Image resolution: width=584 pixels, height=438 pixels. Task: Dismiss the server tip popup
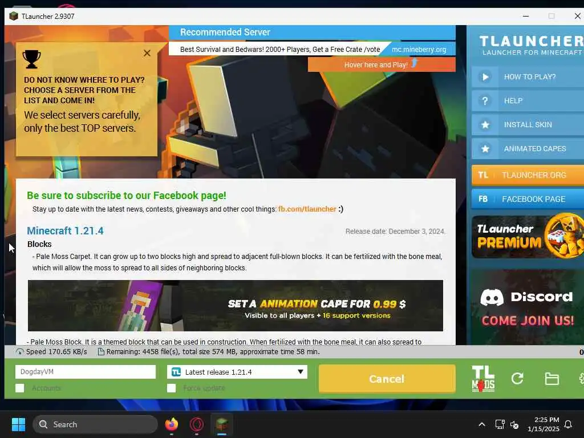point(147,53)
